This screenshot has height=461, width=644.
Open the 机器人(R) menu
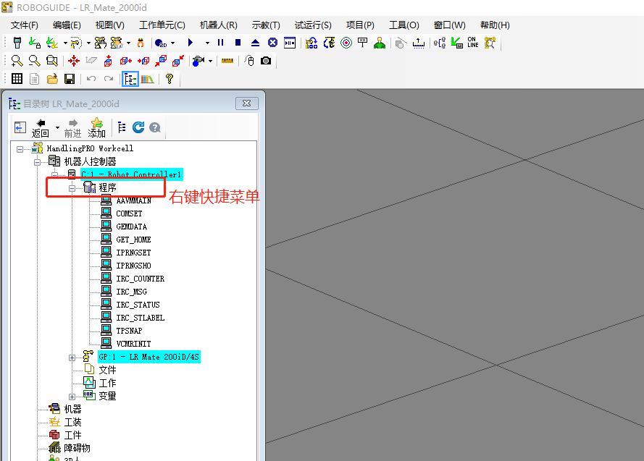[x=219, y=25]
